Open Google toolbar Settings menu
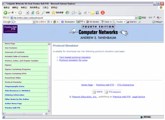Viewport: 165px width, 120px height. pyautogui.click(x=157, y=22)
